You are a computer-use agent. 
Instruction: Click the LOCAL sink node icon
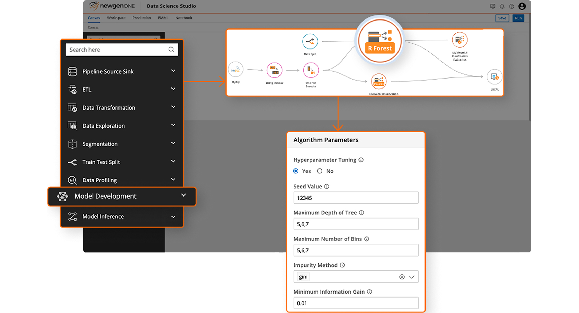[x=494, y=77]
